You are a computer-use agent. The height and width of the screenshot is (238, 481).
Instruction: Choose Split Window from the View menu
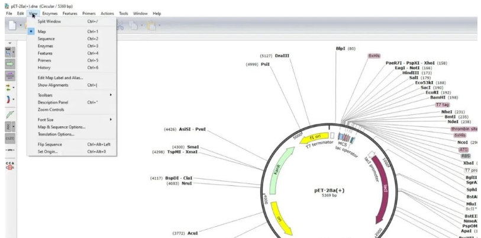[x=72, y=21]
